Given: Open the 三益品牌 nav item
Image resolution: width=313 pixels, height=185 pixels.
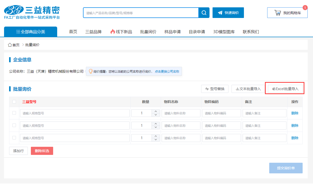Looking at the screenshot, I should [x=93, y=32].
